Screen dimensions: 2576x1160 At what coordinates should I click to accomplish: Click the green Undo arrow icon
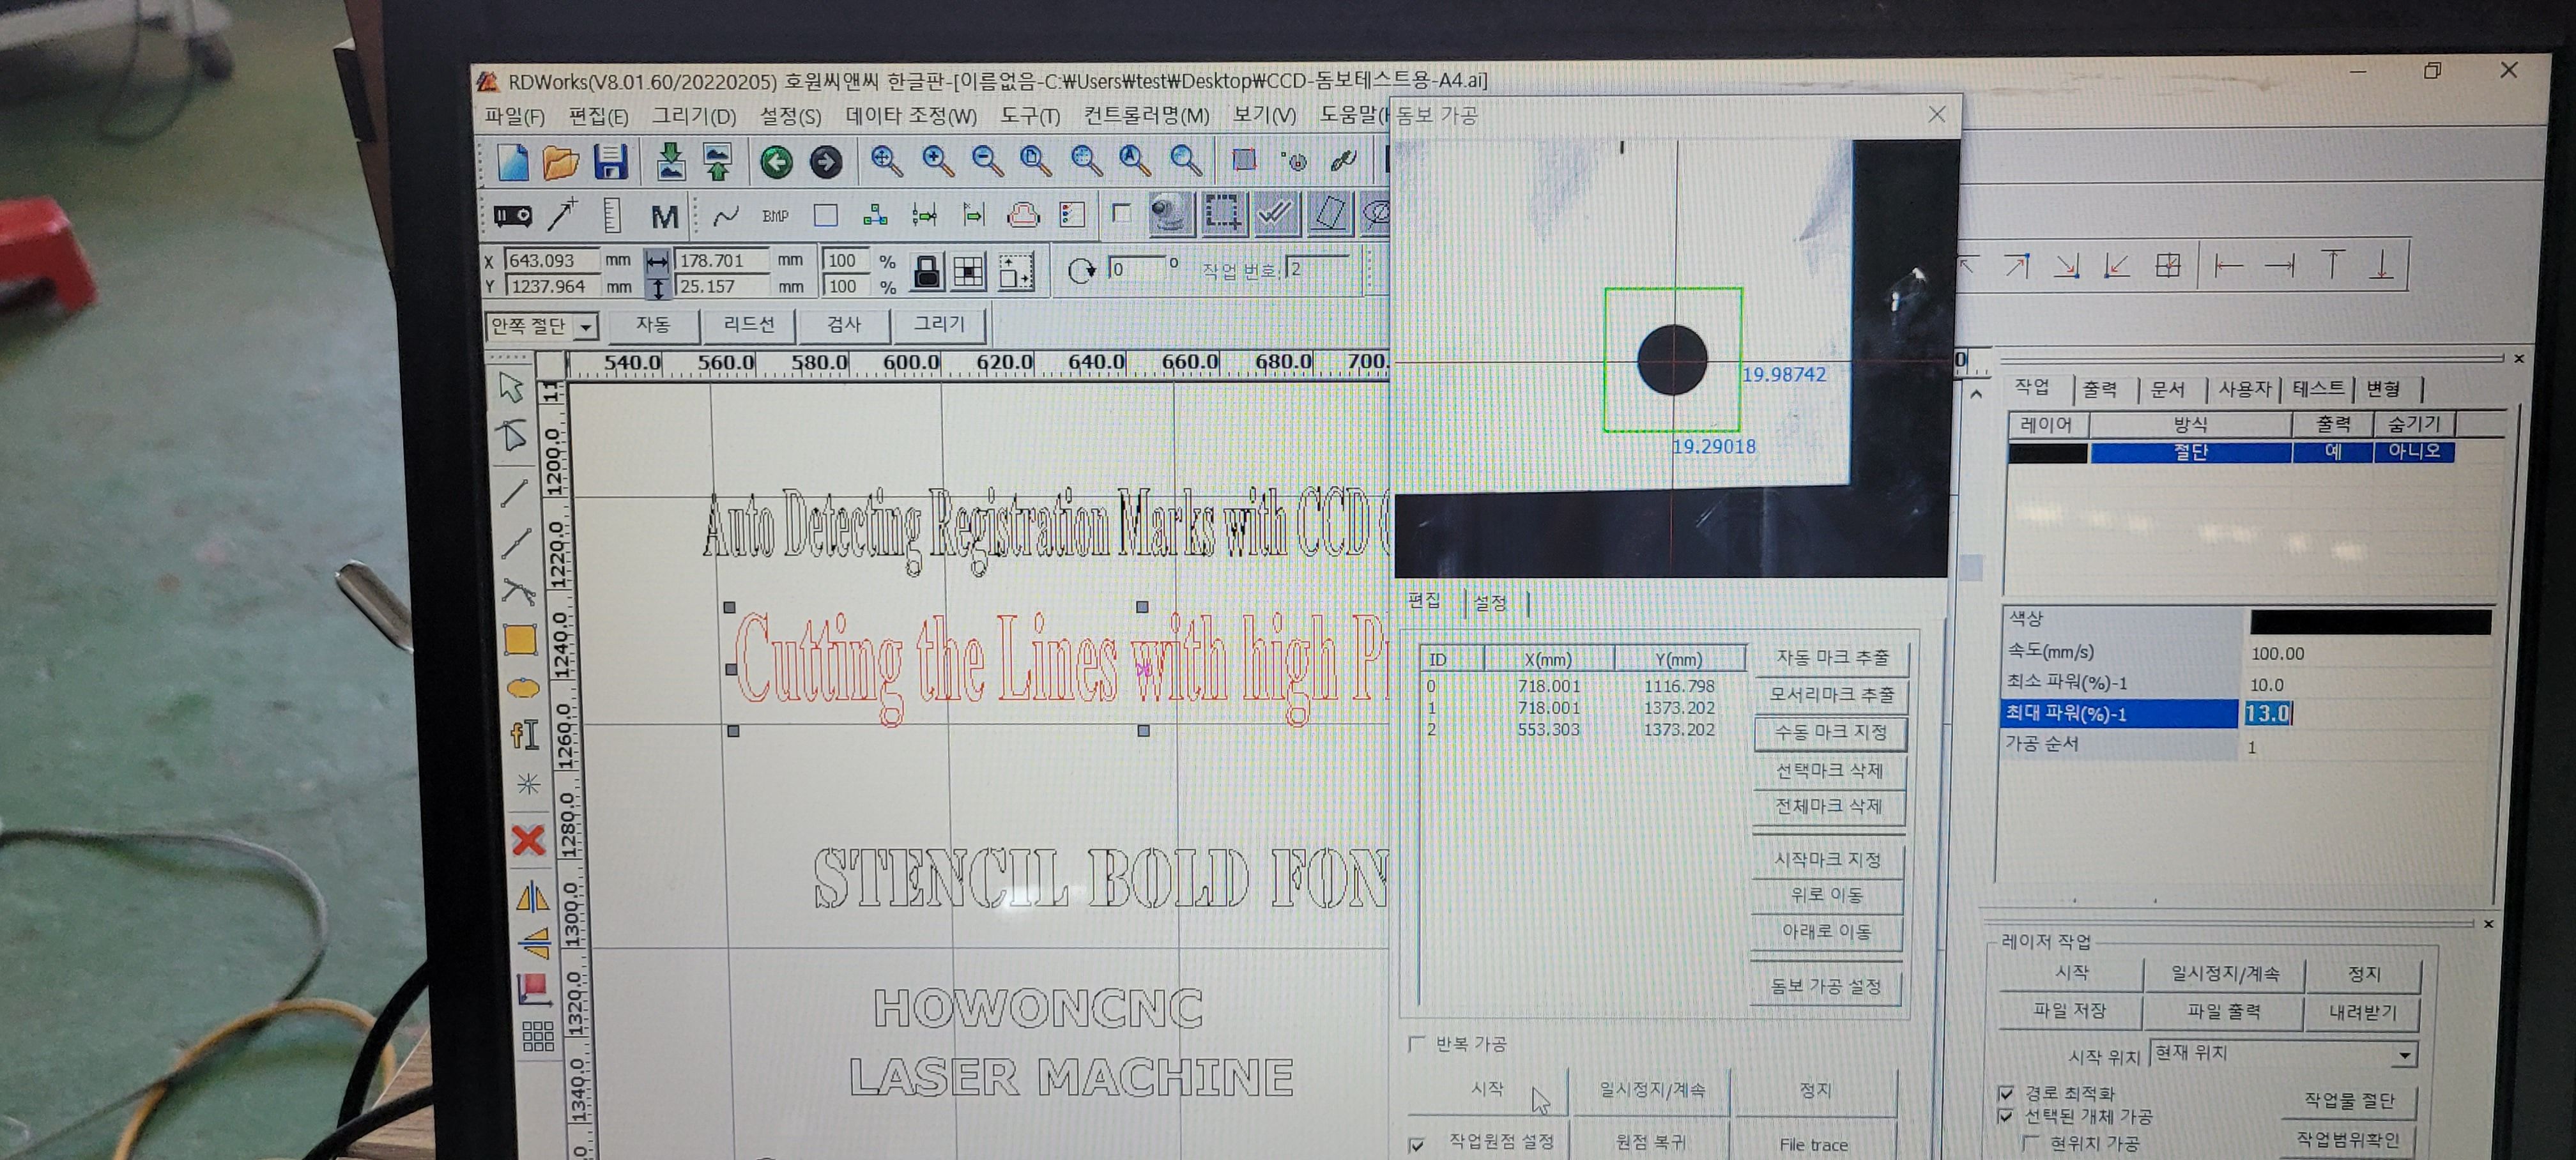coord(776,162)
